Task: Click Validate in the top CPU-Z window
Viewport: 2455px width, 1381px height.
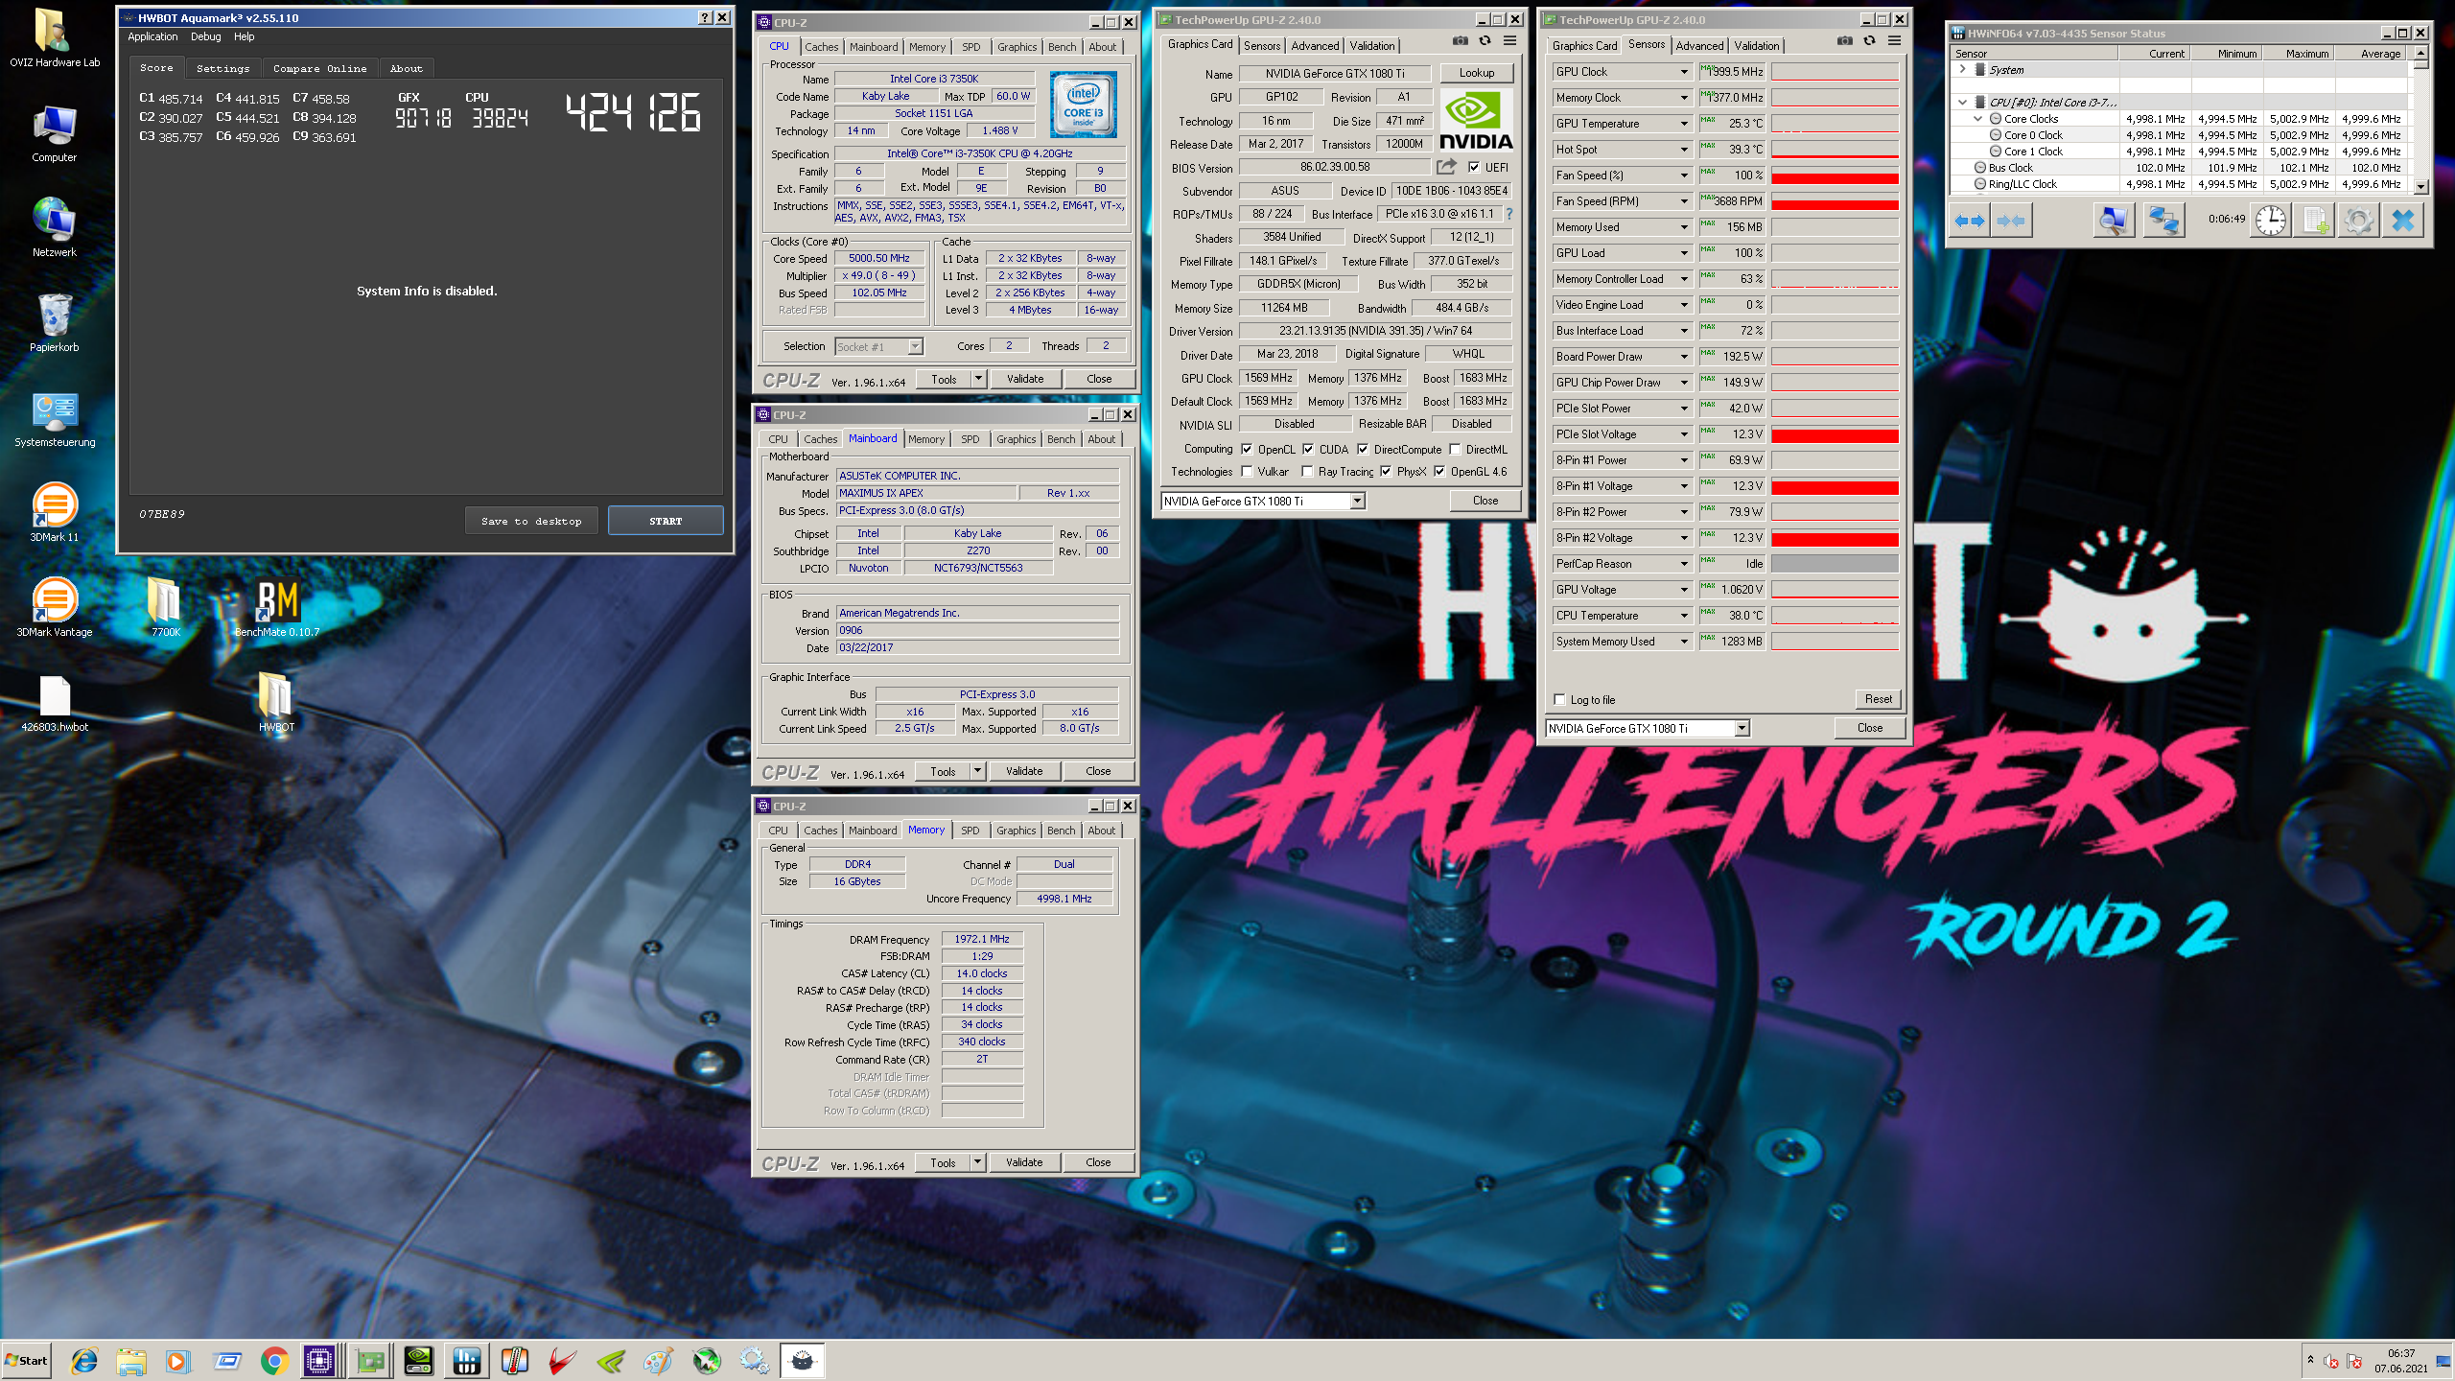Action: tap(1024, 379)
